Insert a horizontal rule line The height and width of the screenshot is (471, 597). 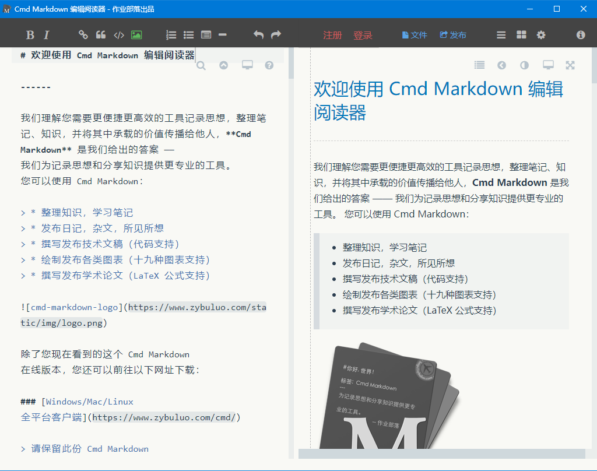pos(223,35)
